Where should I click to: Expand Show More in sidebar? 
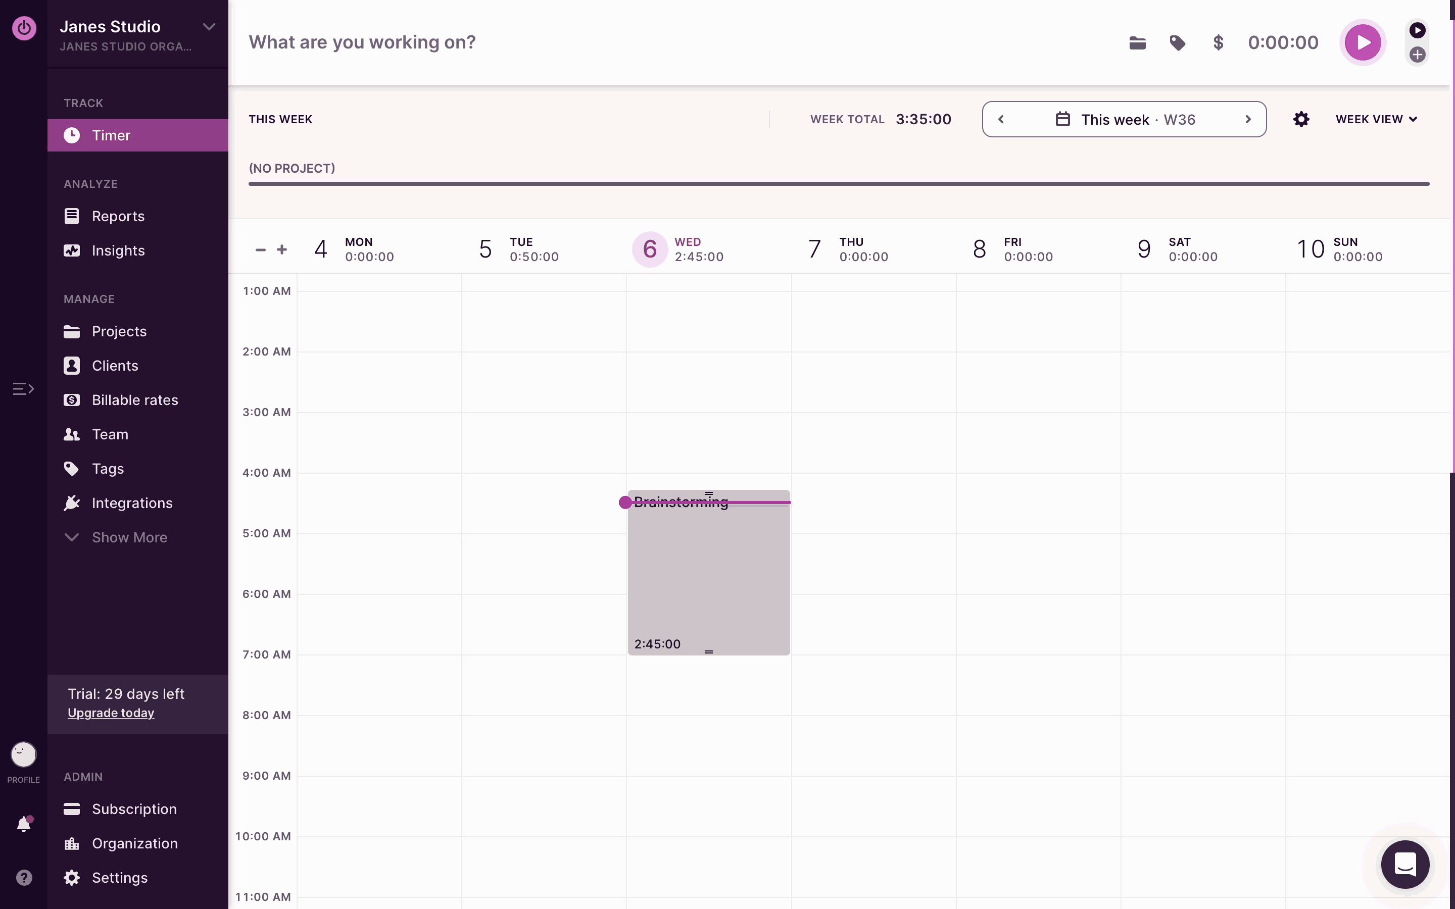coord(129,537)
